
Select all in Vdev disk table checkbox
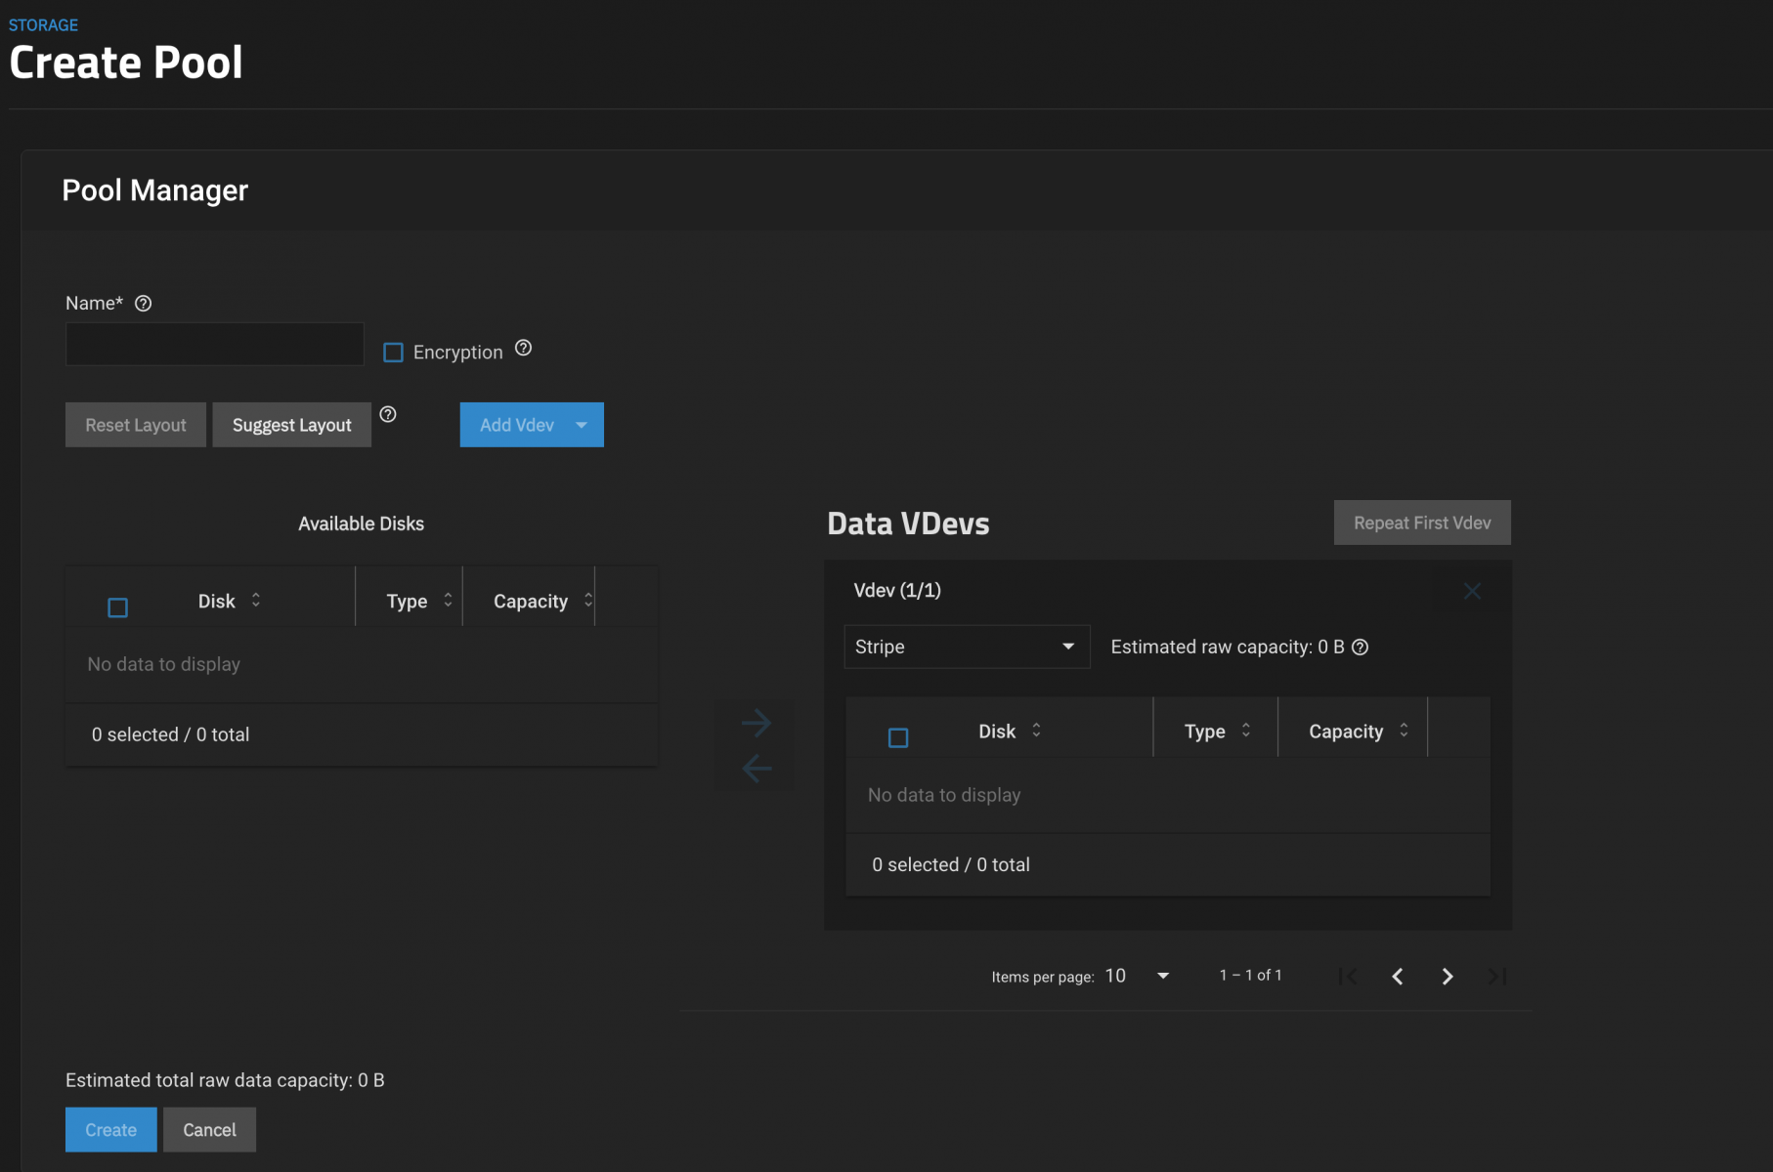point(898,737)
